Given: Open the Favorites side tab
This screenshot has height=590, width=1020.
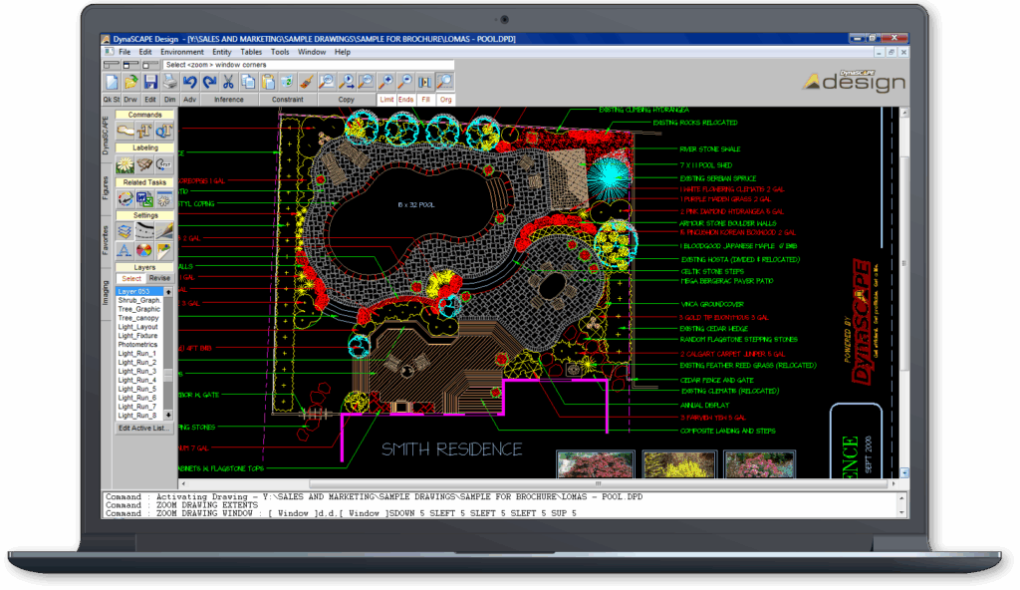Looking at the screenshot, I should (x=106, y=239).
